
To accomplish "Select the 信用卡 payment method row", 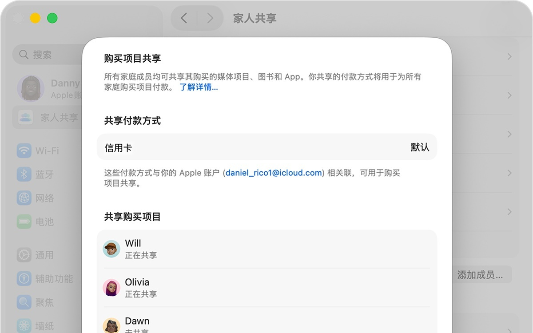I will [x=266, y=147].
